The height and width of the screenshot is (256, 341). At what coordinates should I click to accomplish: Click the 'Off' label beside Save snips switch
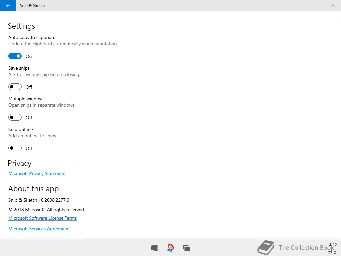[29, 87]
